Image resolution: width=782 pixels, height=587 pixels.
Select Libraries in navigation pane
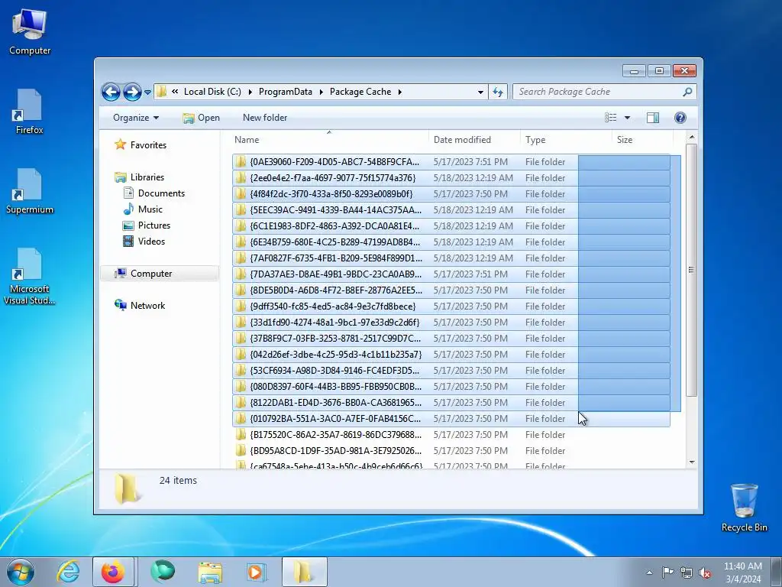click(147, 177)
